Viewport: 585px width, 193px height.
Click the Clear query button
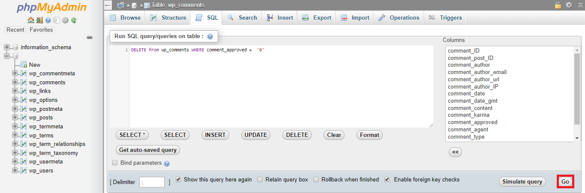pyautogui.click(x=334, y=135)
